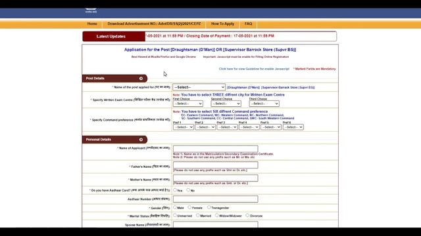Focus the Father's Name field
The height and width of the screenshot is (236, 421).
click(x=215, y=165)
